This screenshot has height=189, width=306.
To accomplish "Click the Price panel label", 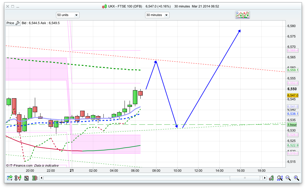I will coord(10,23).
